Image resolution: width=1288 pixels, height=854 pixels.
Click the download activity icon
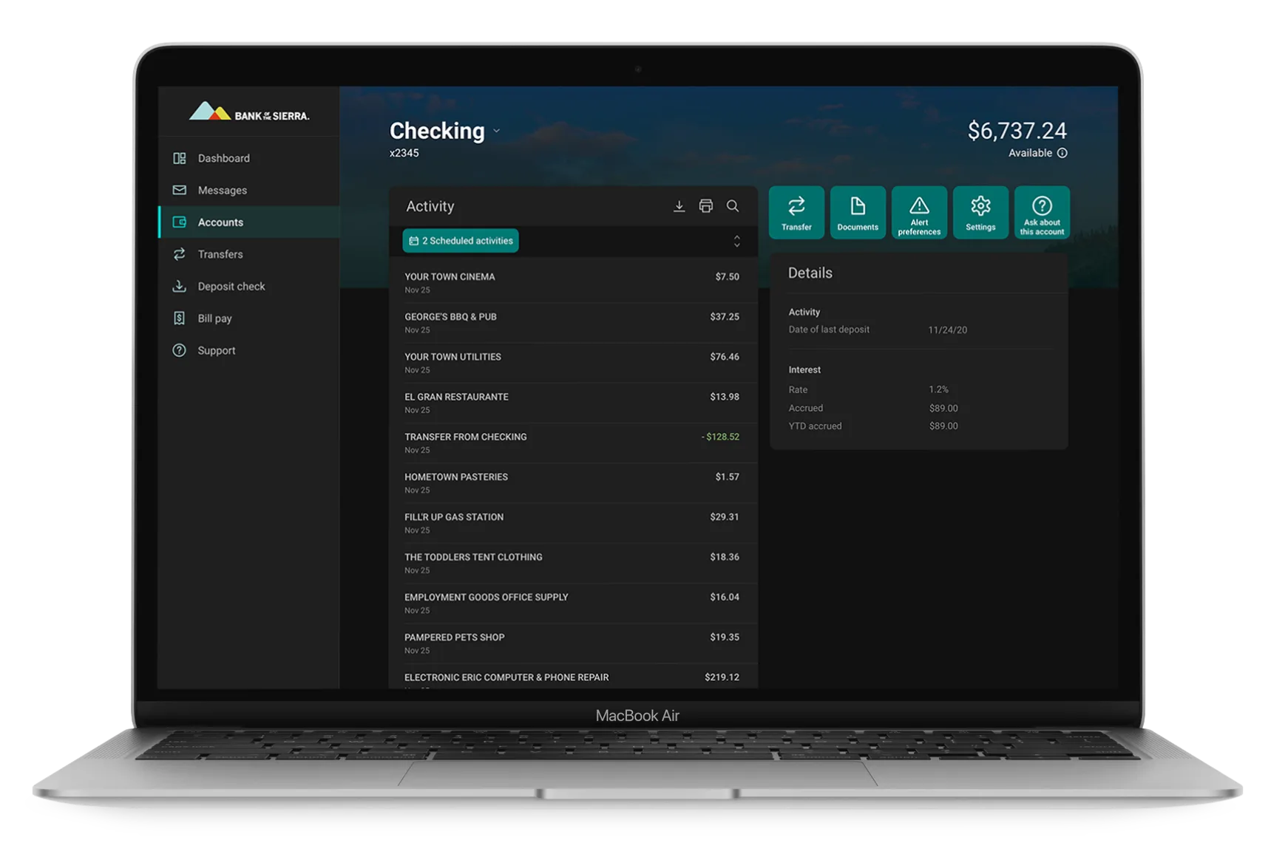(679, 206)
